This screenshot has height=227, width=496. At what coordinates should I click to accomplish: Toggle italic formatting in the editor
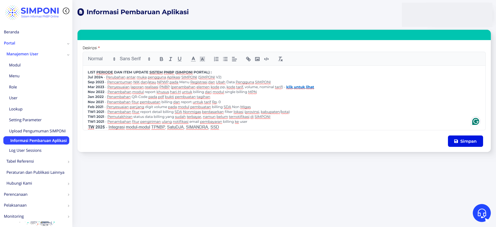tap(171, 59)
